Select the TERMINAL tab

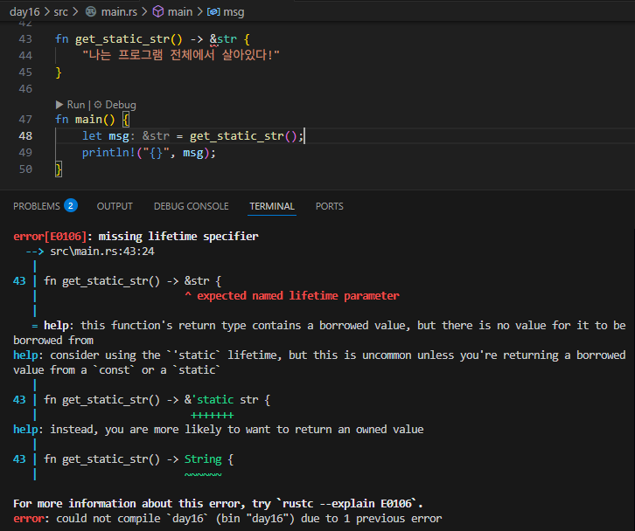pos(272,206)
